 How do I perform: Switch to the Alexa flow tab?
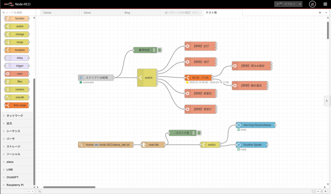click(100, 13)
